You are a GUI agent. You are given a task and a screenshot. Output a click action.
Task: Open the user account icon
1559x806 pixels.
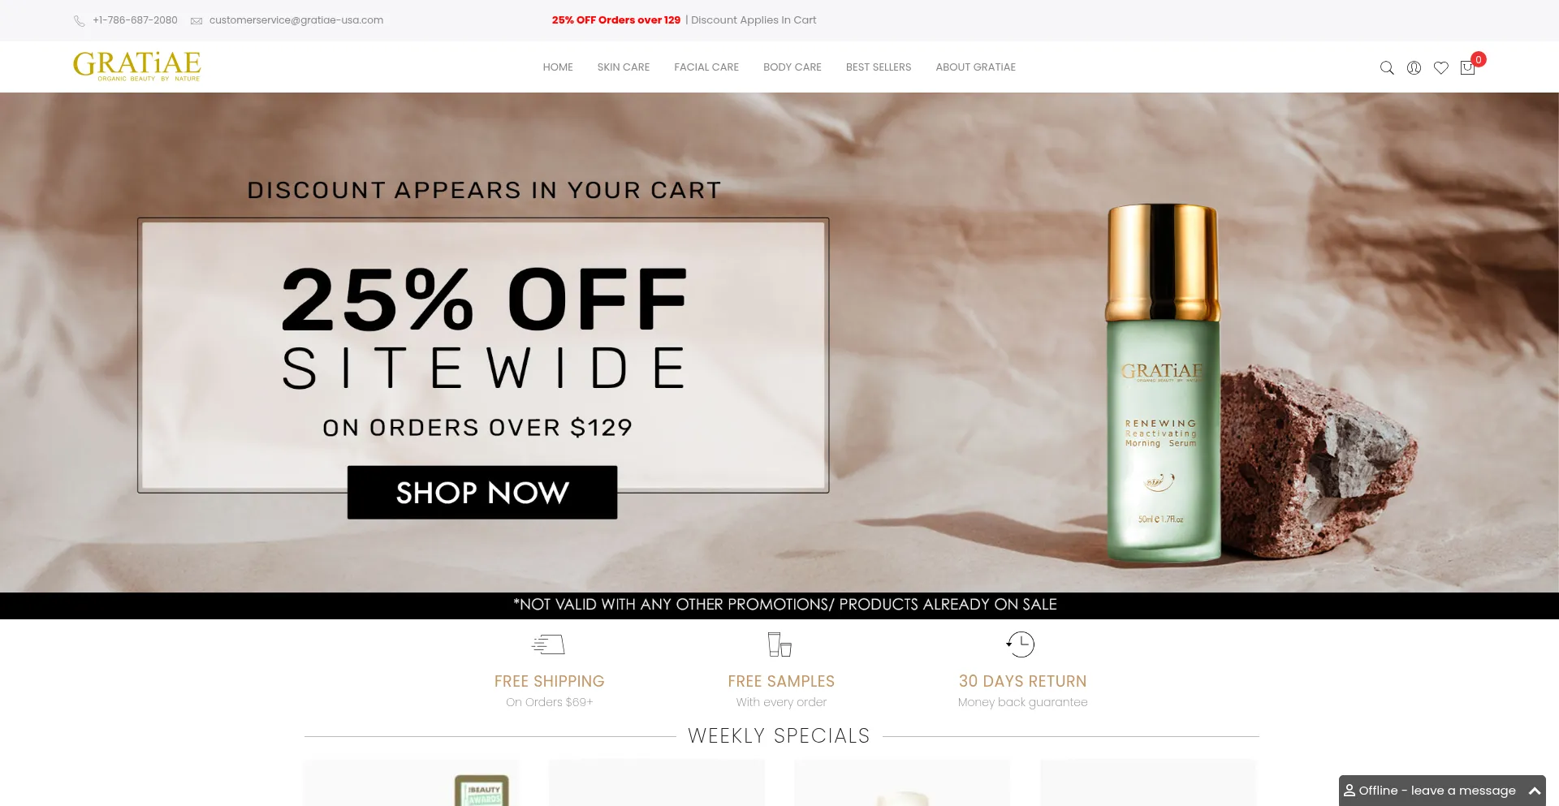[1414, 68]
